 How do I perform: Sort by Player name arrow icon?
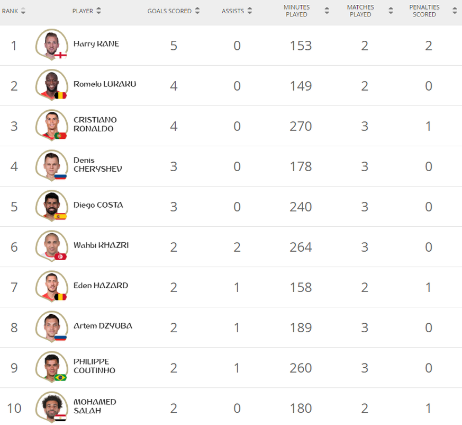point(99,11)
